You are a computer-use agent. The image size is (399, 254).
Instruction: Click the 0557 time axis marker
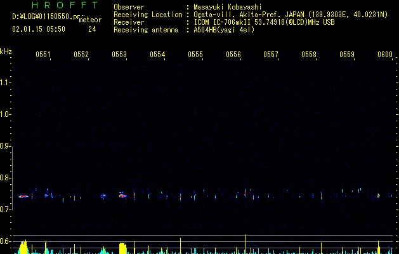click(271, 54)
